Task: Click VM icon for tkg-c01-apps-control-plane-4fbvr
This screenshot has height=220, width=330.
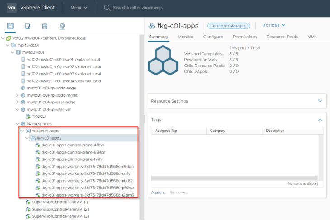Action: pos(38,145)
